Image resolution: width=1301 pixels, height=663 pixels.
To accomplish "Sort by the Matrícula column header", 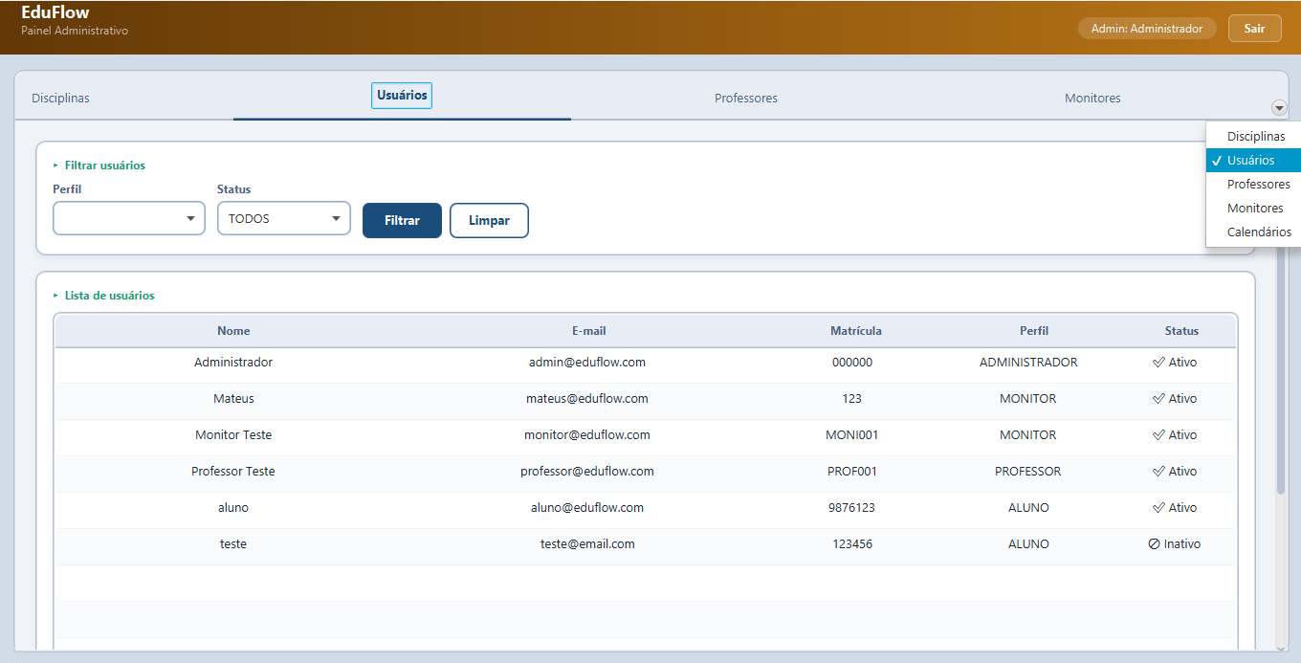I will (x=856, y=331).
